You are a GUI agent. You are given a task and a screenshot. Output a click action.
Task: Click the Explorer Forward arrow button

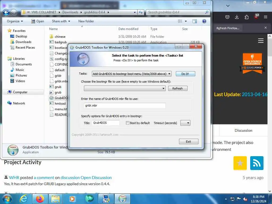coord(14,12)
